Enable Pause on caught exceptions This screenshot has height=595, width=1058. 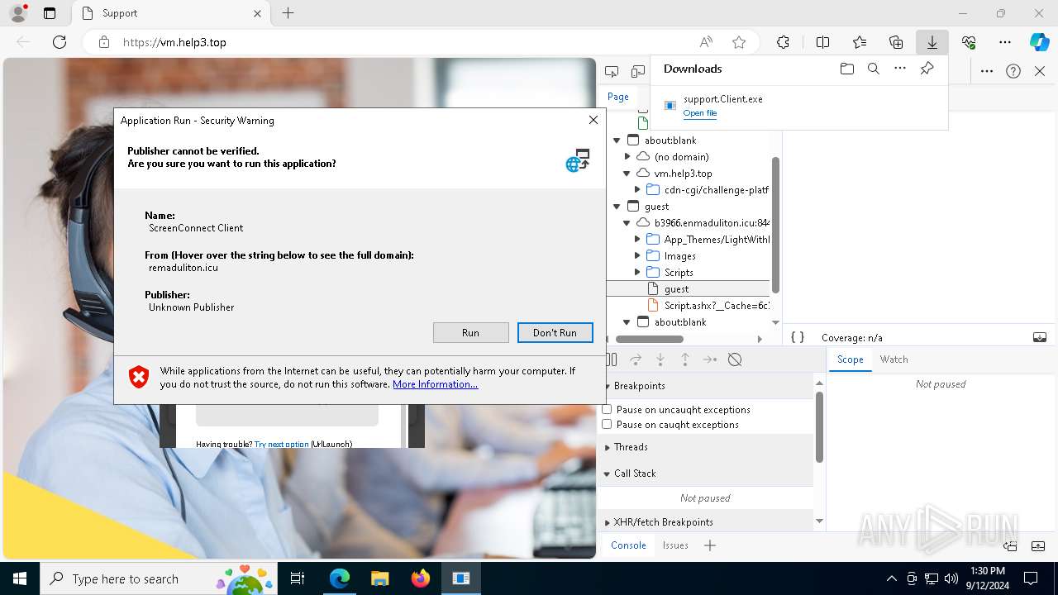(607, 424)
